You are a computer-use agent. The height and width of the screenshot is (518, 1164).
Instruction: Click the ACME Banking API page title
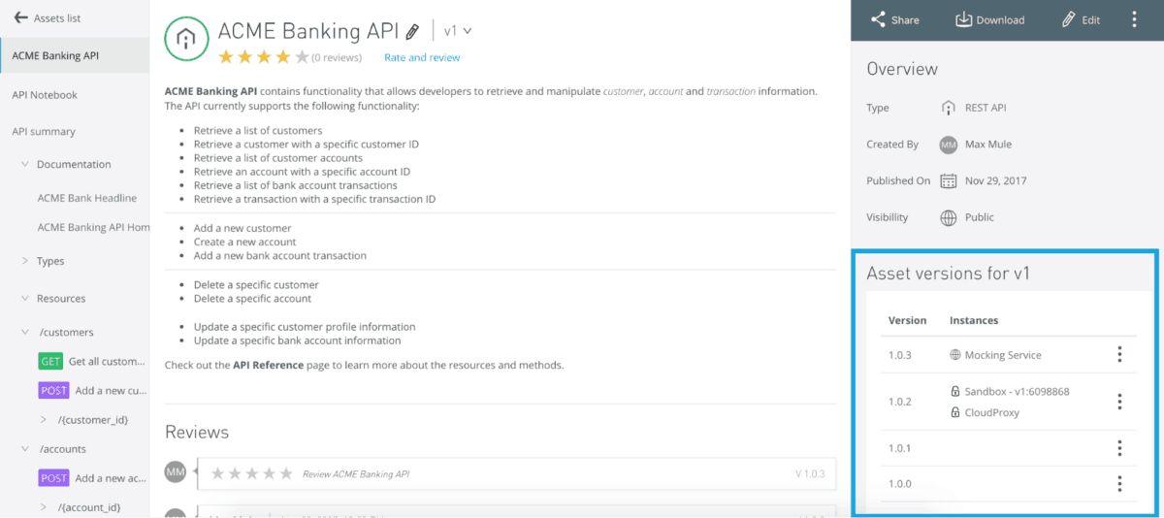[x=308, y=32]
